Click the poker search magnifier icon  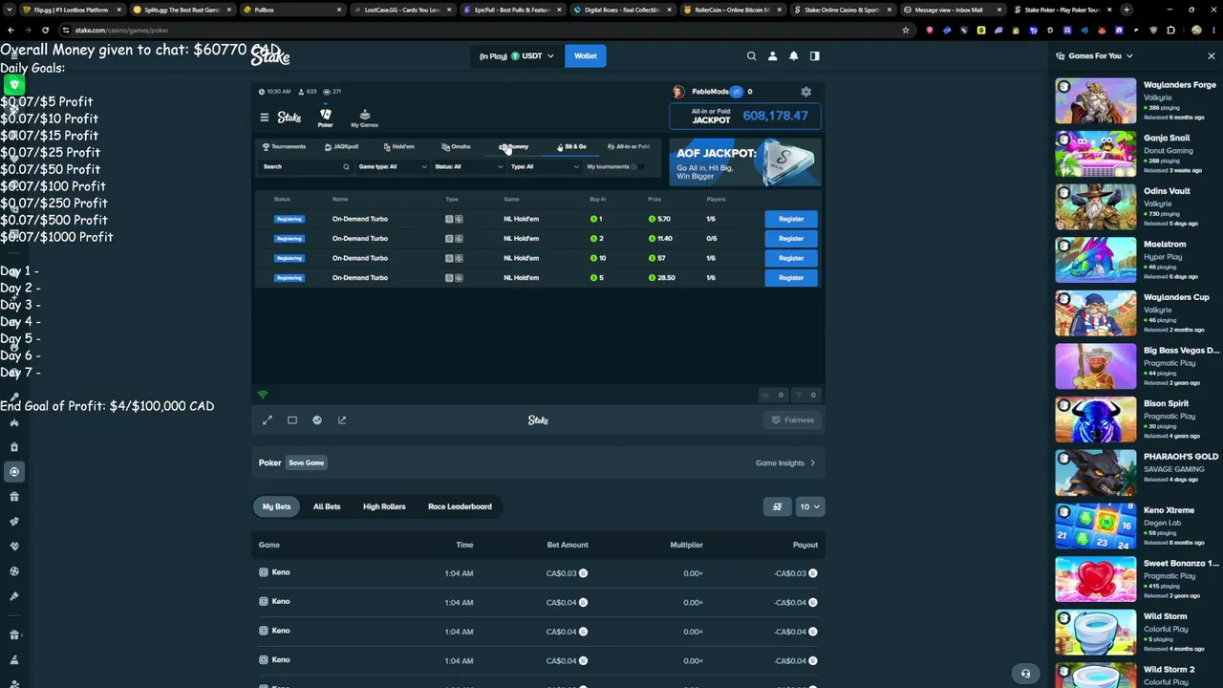[x=346, y=167]
